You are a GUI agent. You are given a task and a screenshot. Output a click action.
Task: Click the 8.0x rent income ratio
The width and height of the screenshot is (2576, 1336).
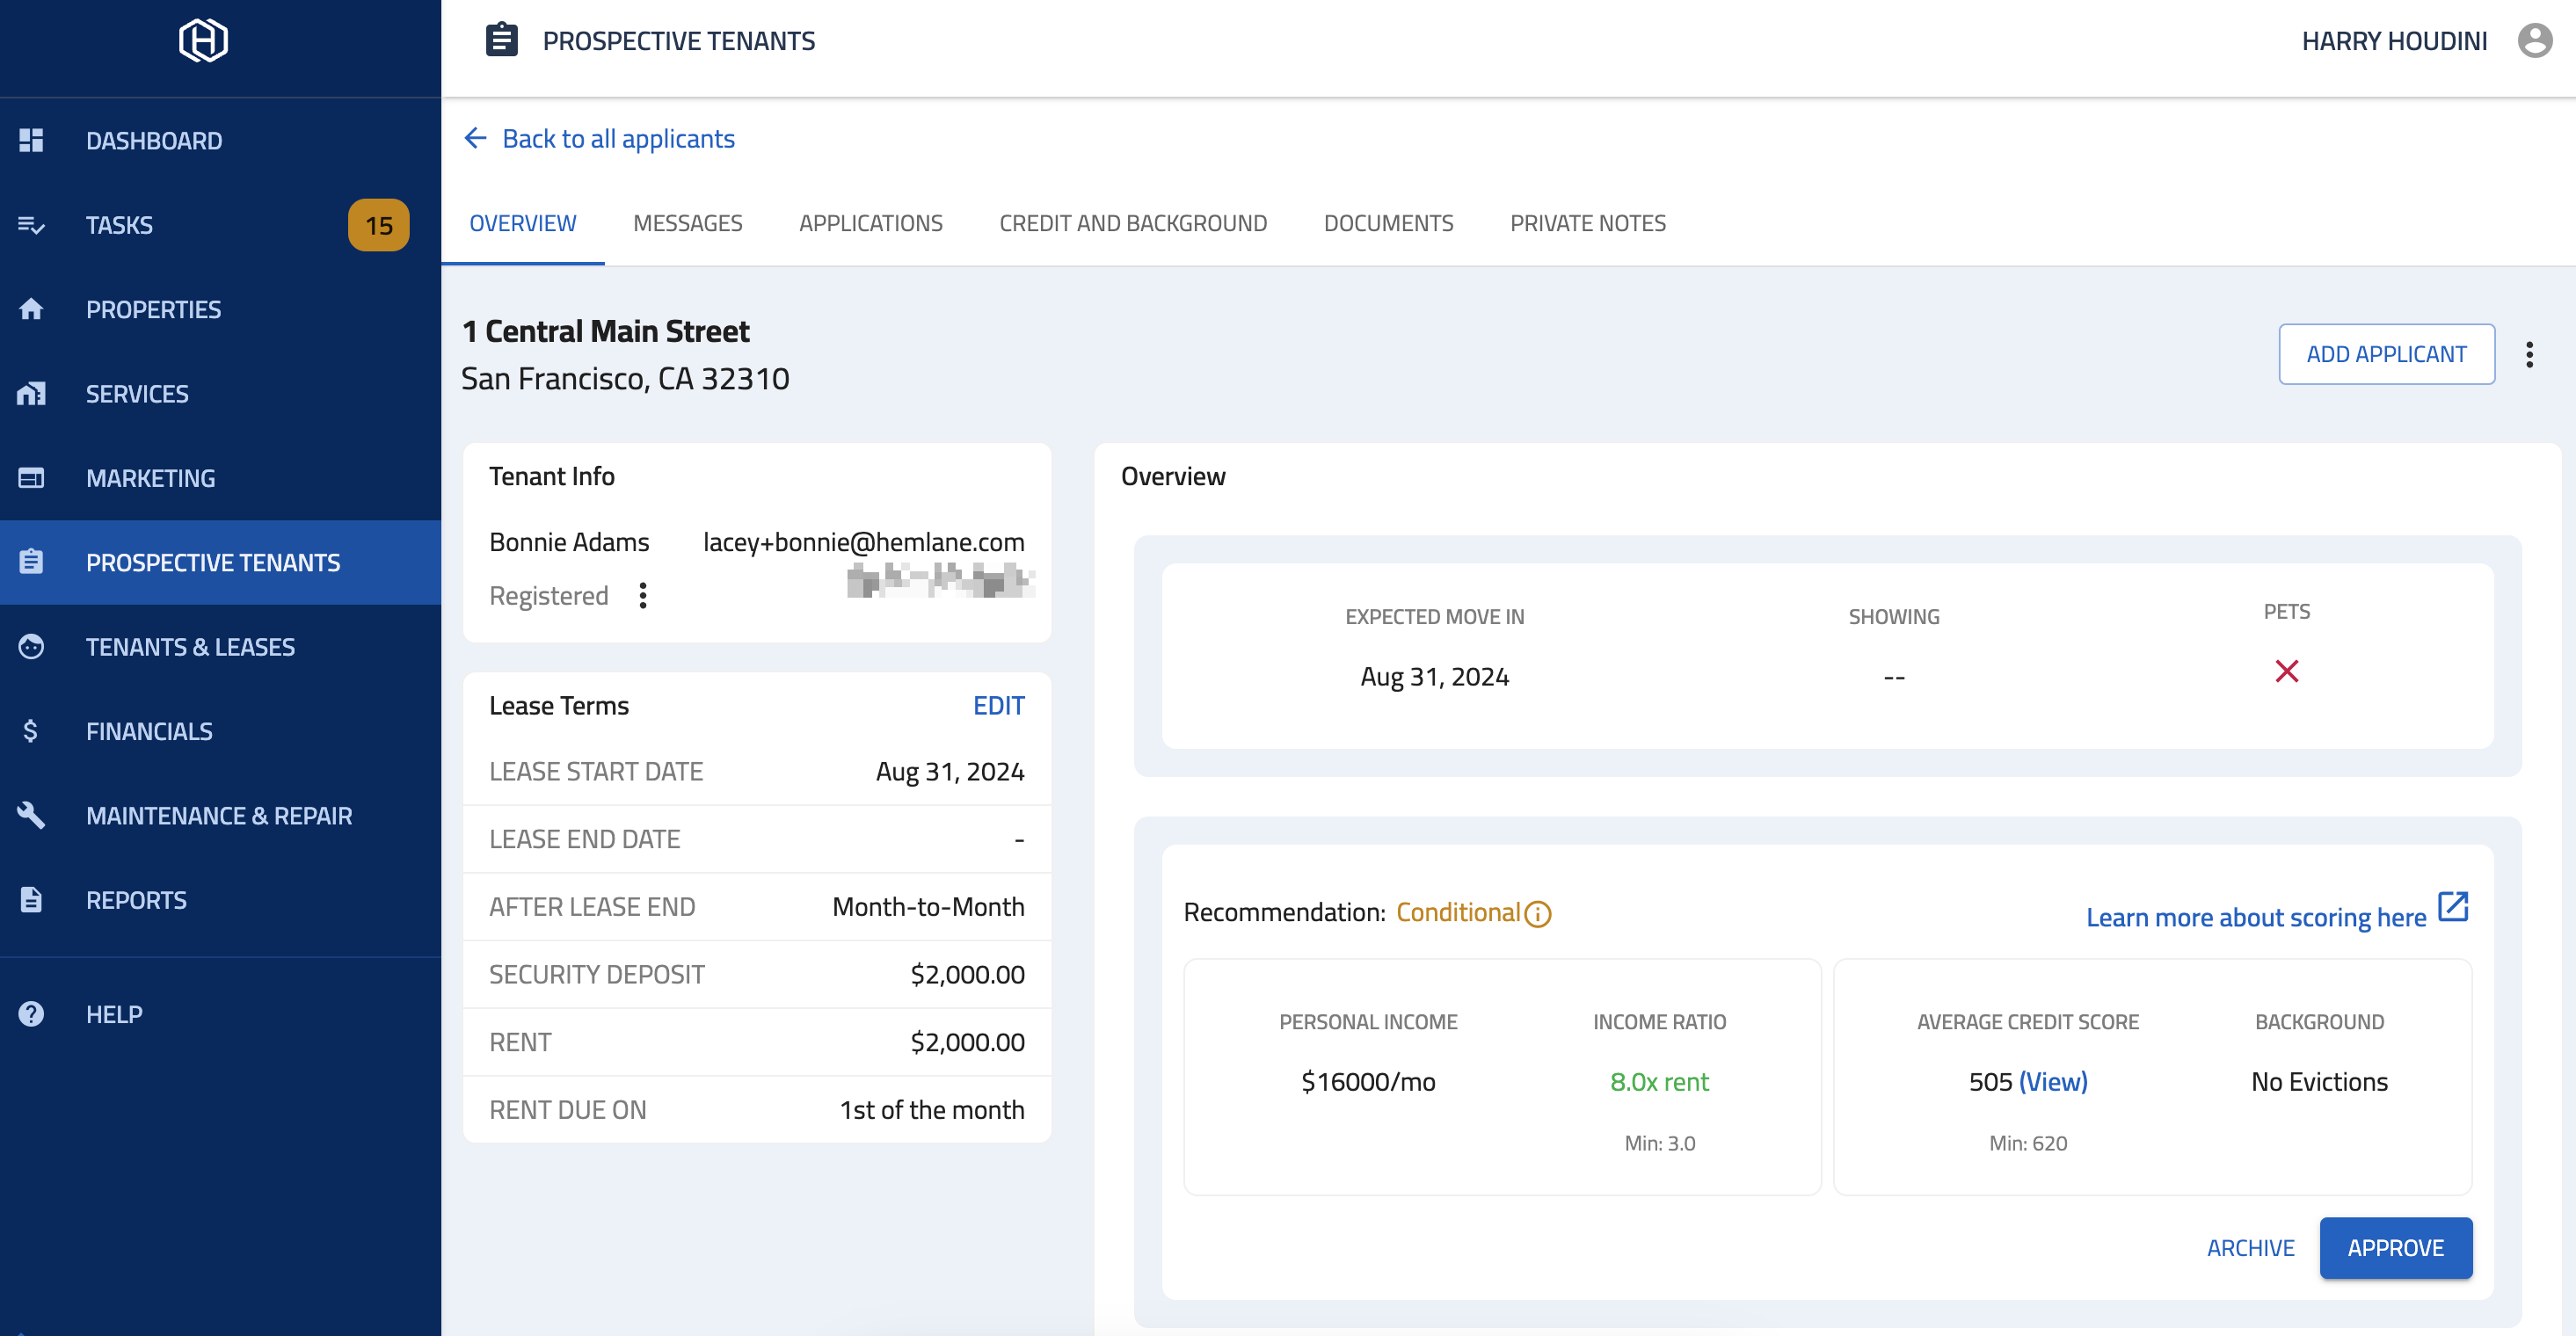tap(1659, 1081)
